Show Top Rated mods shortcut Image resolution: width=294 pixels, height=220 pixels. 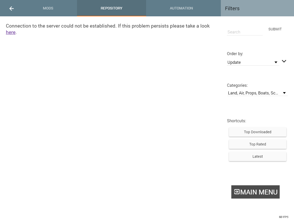point(257,144)
